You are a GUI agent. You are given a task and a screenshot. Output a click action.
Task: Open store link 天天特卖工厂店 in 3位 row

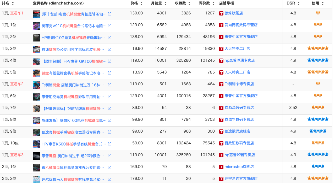237,49
